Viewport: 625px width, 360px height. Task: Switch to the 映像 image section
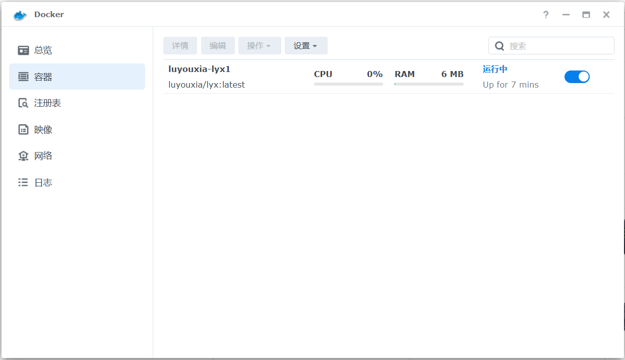pyautogui.click(x=77, y=129)
